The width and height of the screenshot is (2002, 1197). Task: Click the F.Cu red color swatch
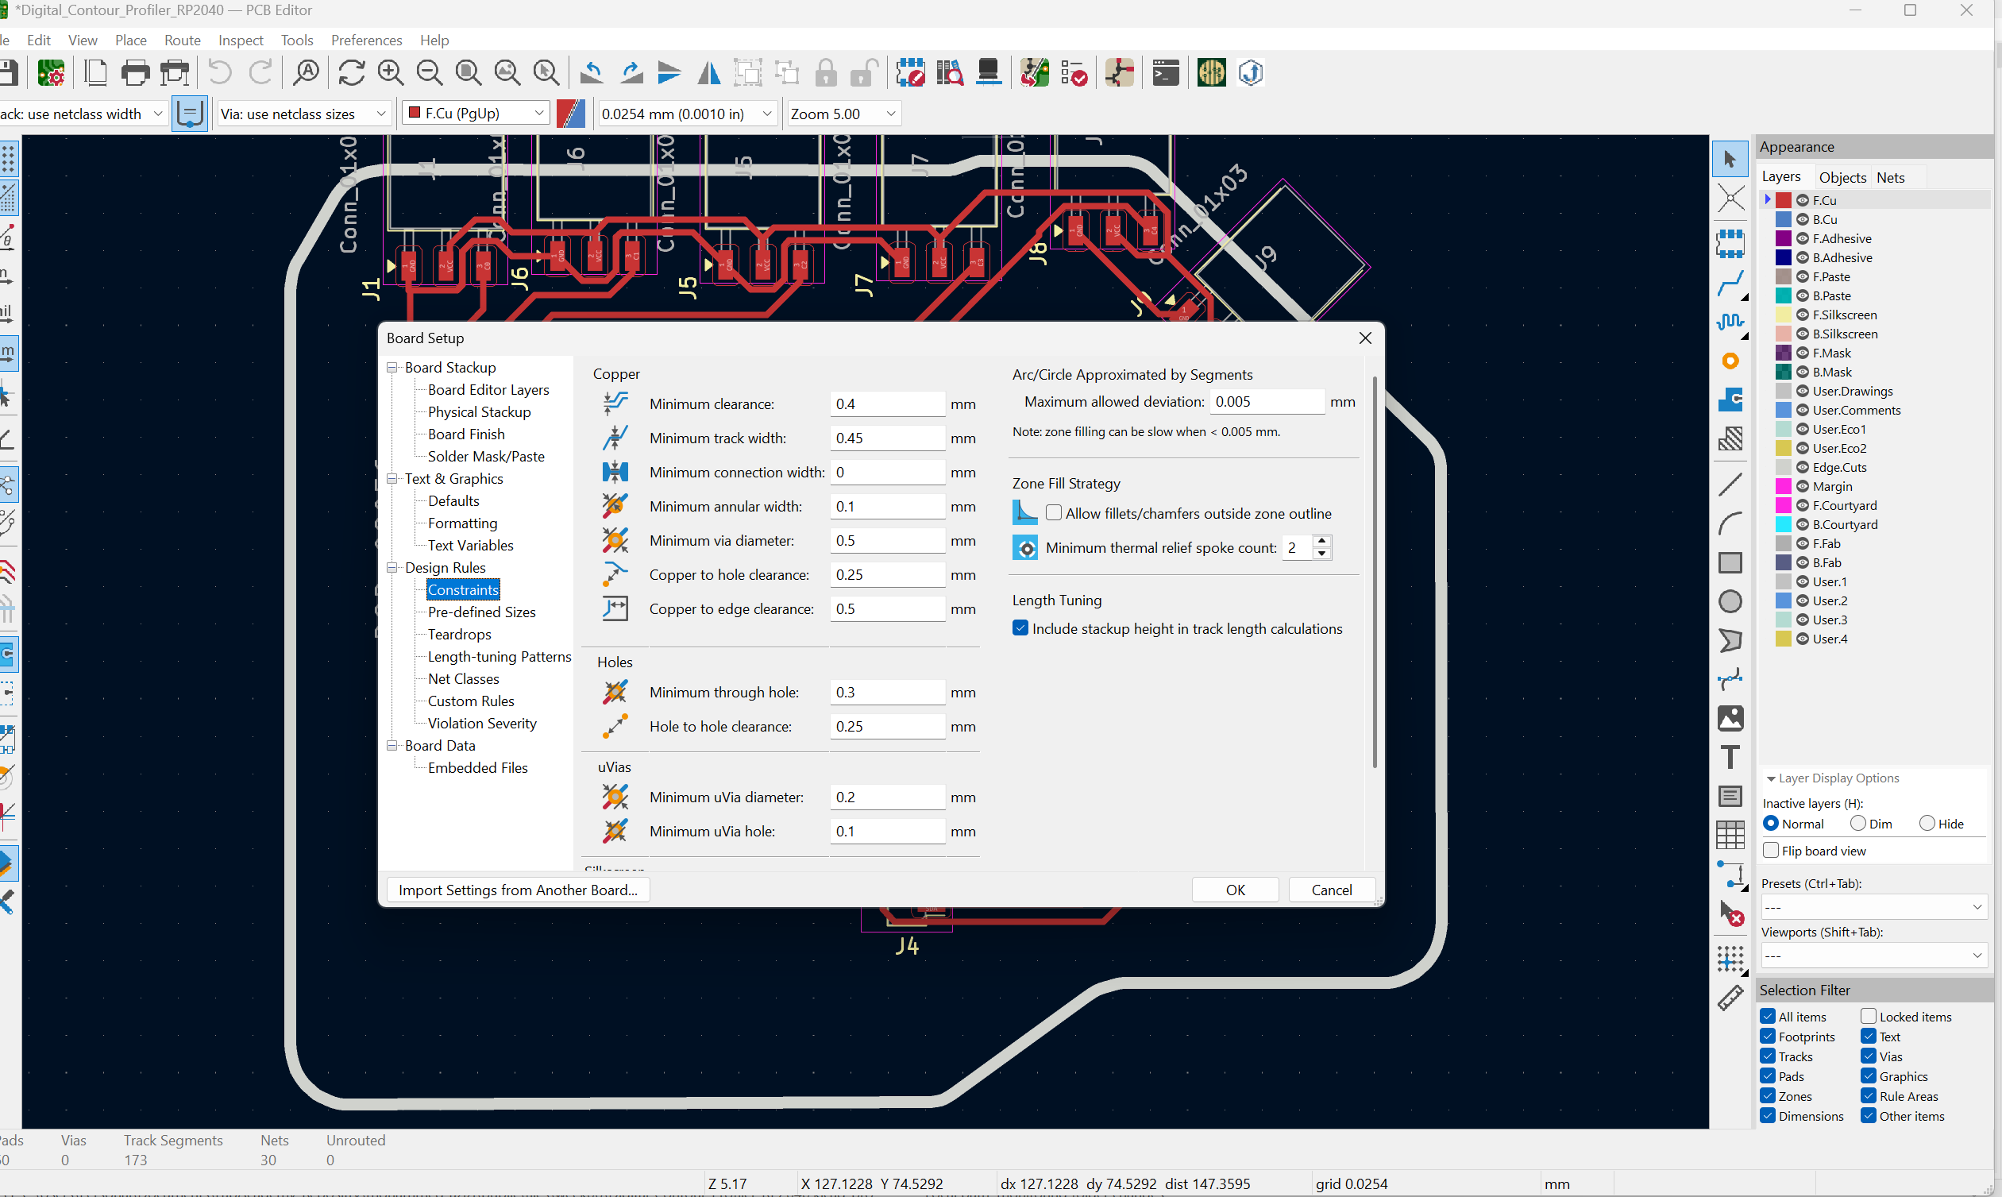1784,200
